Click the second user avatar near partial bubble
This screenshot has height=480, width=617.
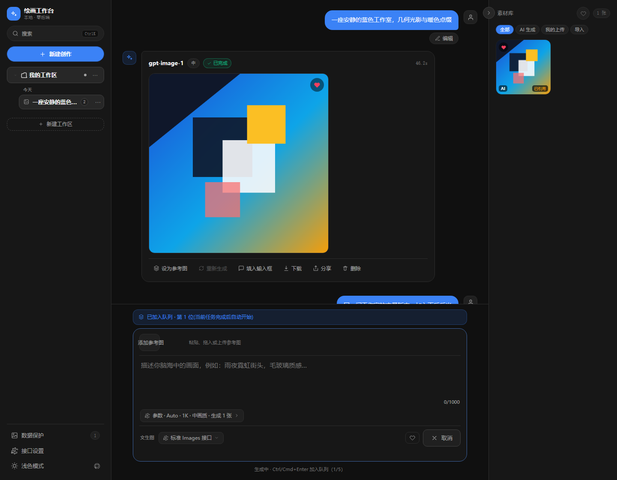pyautogui.click(x=470, y=300)
